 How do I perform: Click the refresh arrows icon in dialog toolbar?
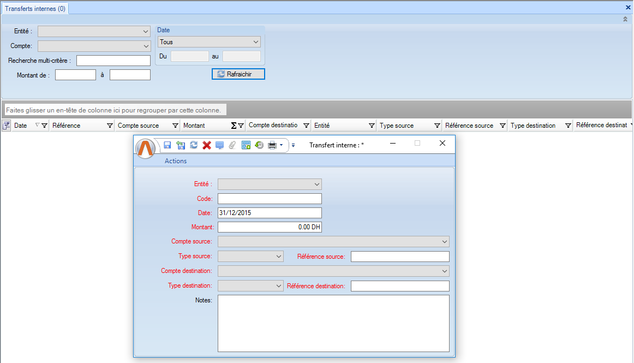194,145
